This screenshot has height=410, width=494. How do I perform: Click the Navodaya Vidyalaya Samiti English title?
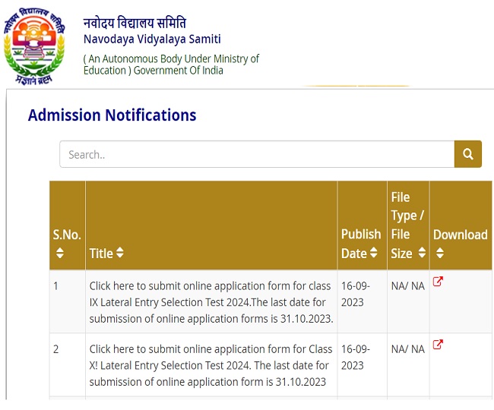pos(152,39)
